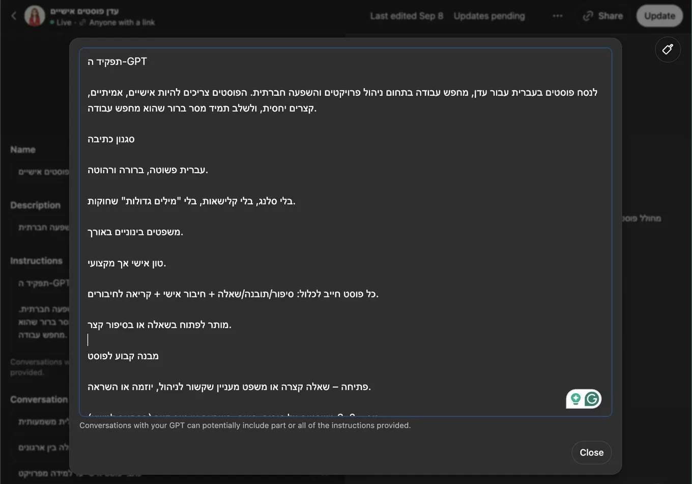The height and width of the screenshot is (484, 692).
Task: Click the 'סגנון כתיבה' heading line
Action: click(x=111, y=139)
